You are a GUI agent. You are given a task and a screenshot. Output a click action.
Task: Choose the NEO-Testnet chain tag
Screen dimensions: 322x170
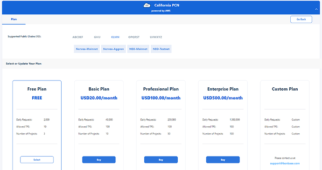pyautogui.click(x=161, y=49)
